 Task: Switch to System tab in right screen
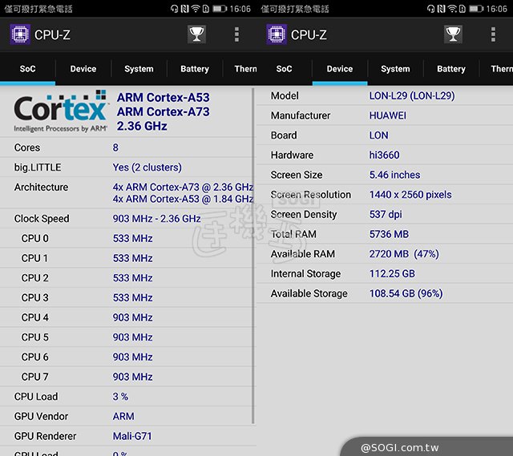click(395, 69)
